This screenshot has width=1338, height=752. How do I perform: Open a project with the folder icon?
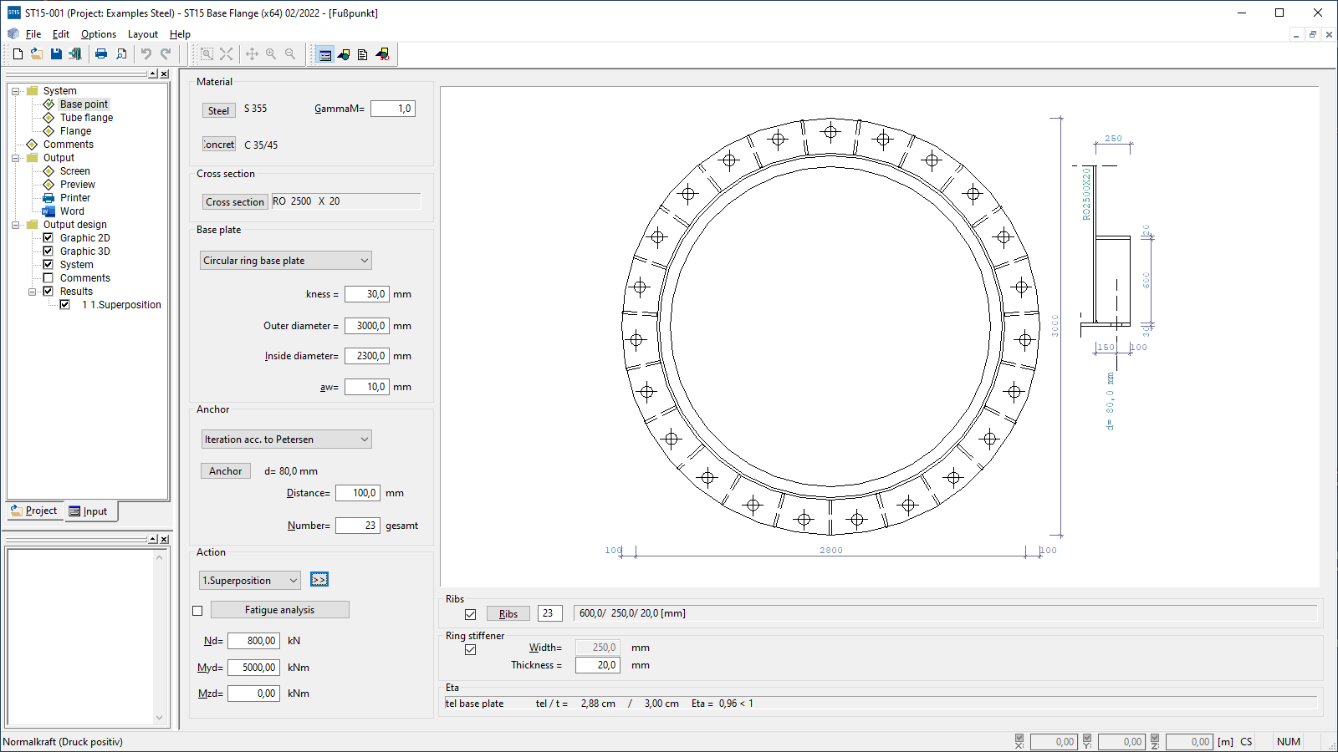click(x=37, y=54)
